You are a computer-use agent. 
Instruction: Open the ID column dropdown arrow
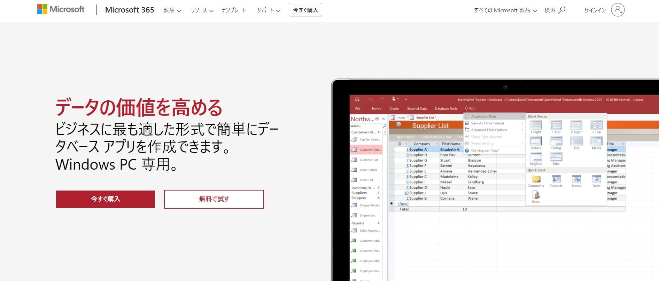pyautogui.click(x=406, y=144)
